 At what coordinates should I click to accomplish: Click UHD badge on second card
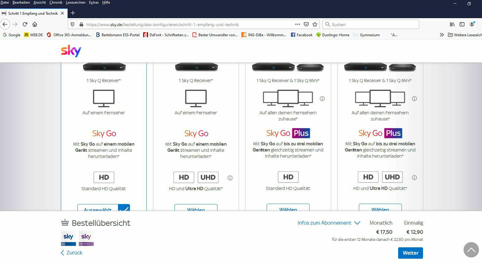pos(208,177)
